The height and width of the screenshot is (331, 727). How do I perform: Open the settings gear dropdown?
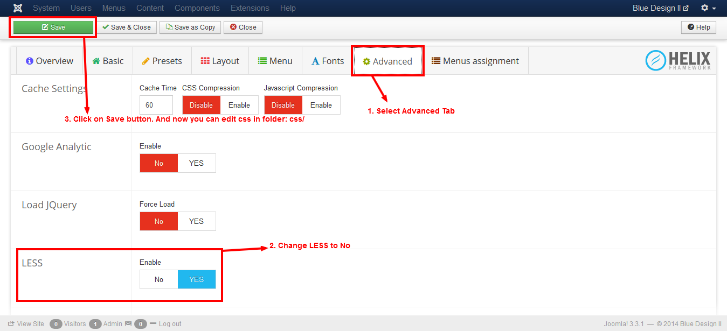[x=708, y=8]
